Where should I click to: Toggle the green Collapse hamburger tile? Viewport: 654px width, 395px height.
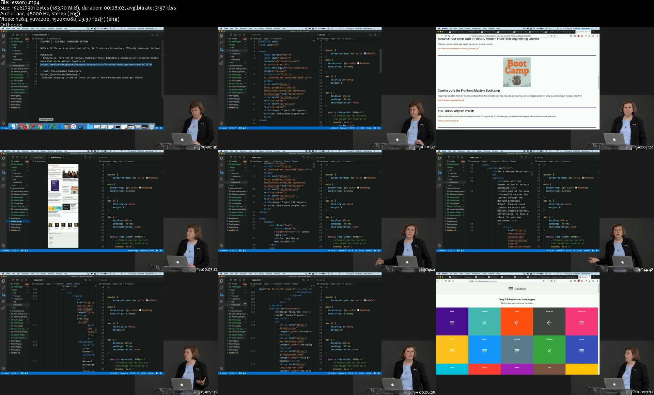coord(549,351)
